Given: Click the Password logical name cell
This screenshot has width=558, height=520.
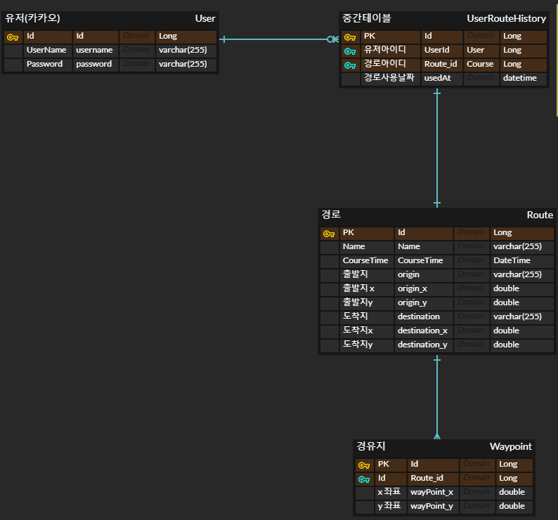Looking at the screenshot, I should tap(48, 65).
